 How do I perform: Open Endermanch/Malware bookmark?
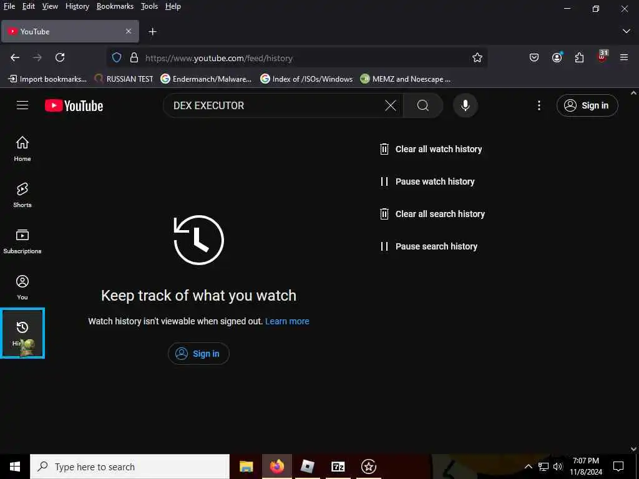(206, 79)
